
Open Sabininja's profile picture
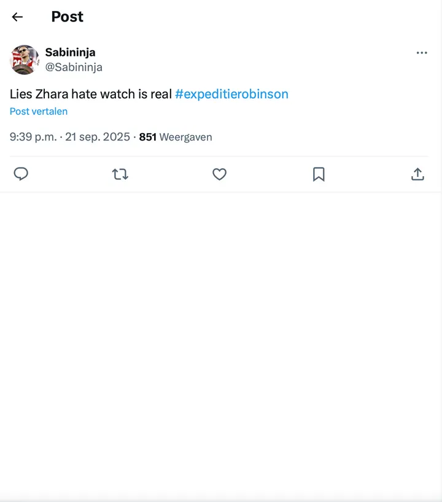[x=25, y=60]
